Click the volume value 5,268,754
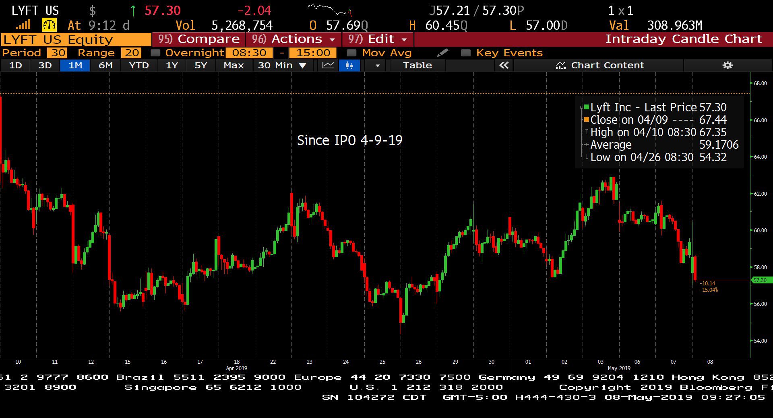 tap(242, 26)
